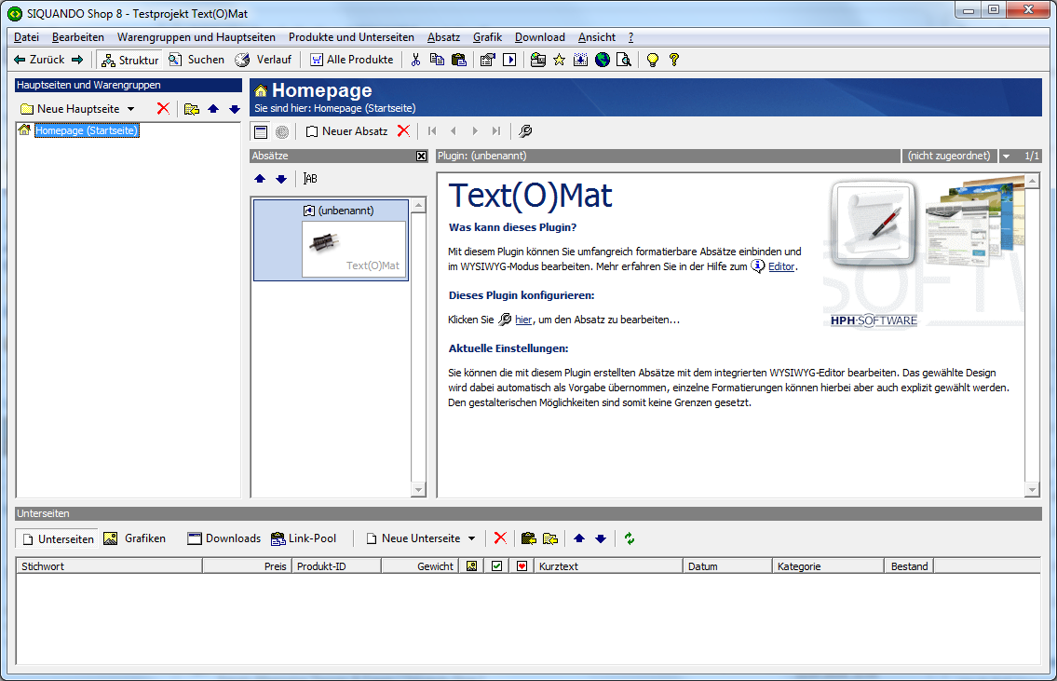Switch to the Downloads tab

(224, 538)
